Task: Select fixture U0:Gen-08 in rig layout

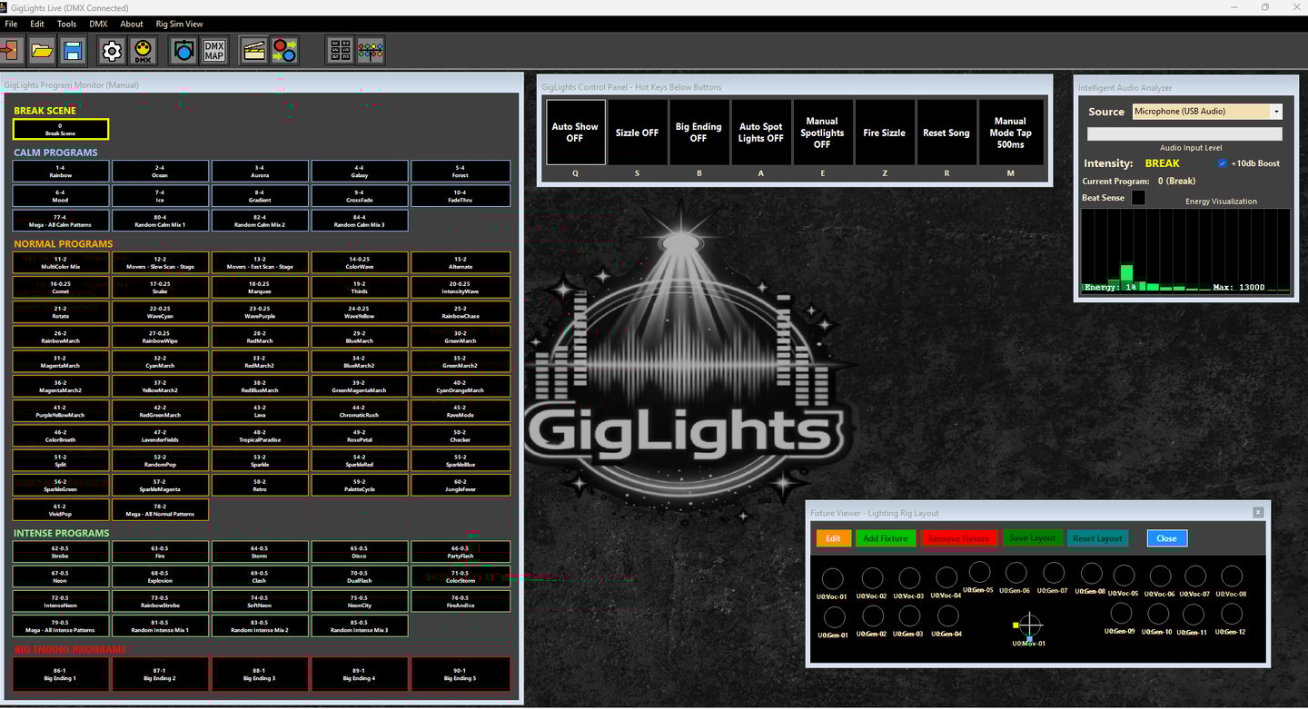Action: point(1092,572)
